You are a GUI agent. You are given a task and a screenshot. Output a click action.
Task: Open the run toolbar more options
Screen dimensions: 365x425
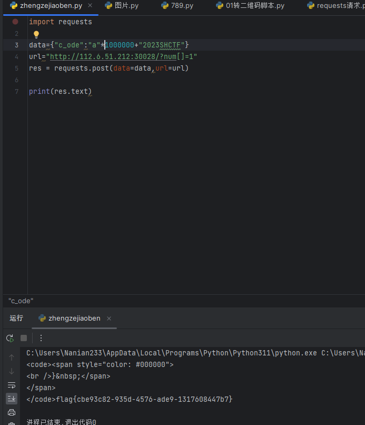click(41, 338)
